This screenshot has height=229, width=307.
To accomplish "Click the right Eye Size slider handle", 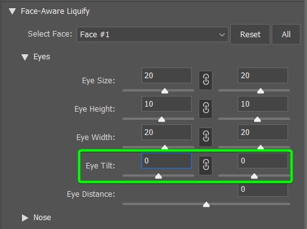I will point(260,91).
